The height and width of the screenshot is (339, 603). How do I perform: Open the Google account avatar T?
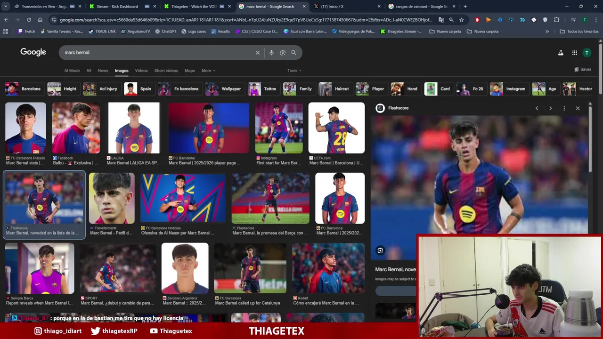click(587, 53)
